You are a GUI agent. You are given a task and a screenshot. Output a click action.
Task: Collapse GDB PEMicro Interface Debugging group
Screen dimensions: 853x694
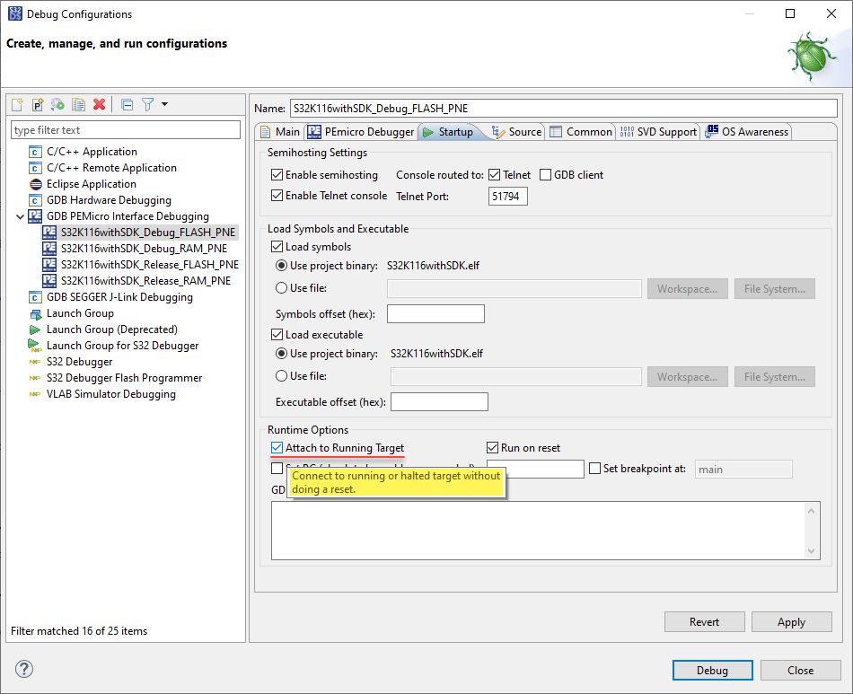pos(20,215)
